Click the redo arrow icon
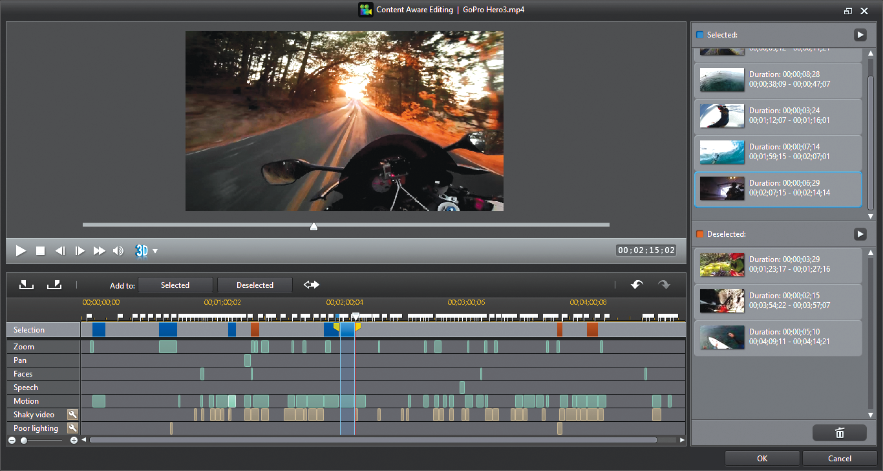The width and height of the screenshot is (883, 471). (x=664, y=285)
